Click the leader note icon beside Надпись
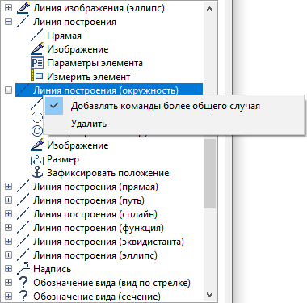The height and width of the screenshot is (303, 307). point(23,268)
